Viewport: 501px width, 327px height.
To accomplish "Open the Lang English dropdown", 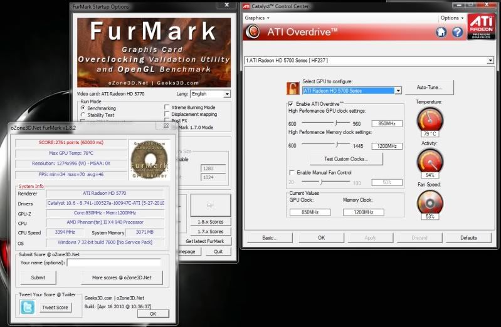I will click(227, 94).
